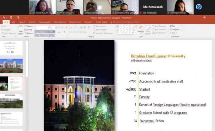Image resolution: width=215 pixels, height=131 pixels.
Task: Click Slayt Gösterisini Sürdür button
Action: [45, 35]
